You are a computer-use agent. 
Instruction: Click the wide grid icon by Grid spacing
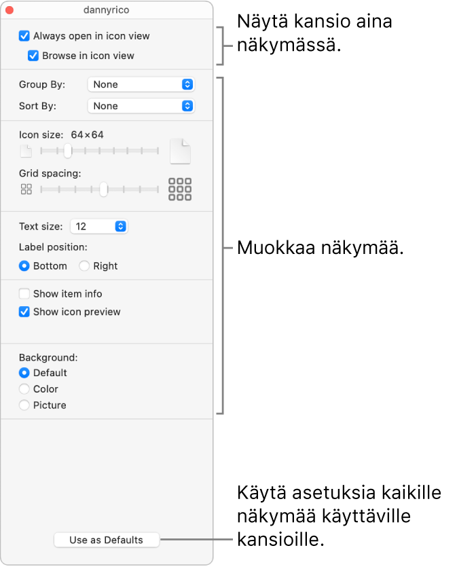180,189
